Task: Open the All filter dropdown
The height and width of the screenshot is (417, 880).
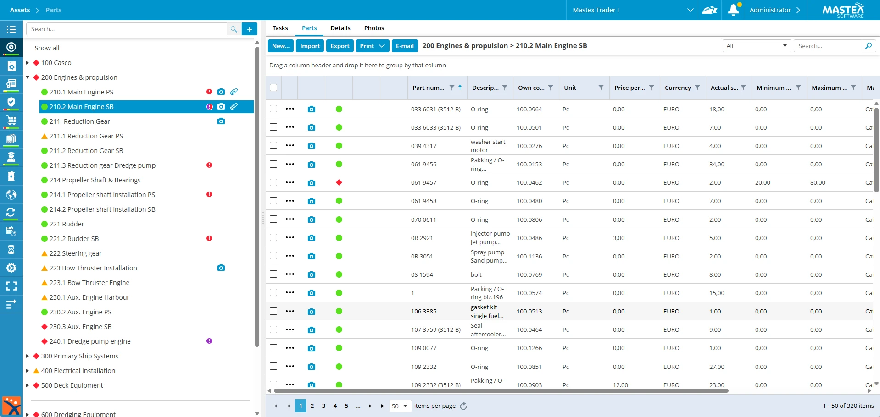Action: [757, 46]
